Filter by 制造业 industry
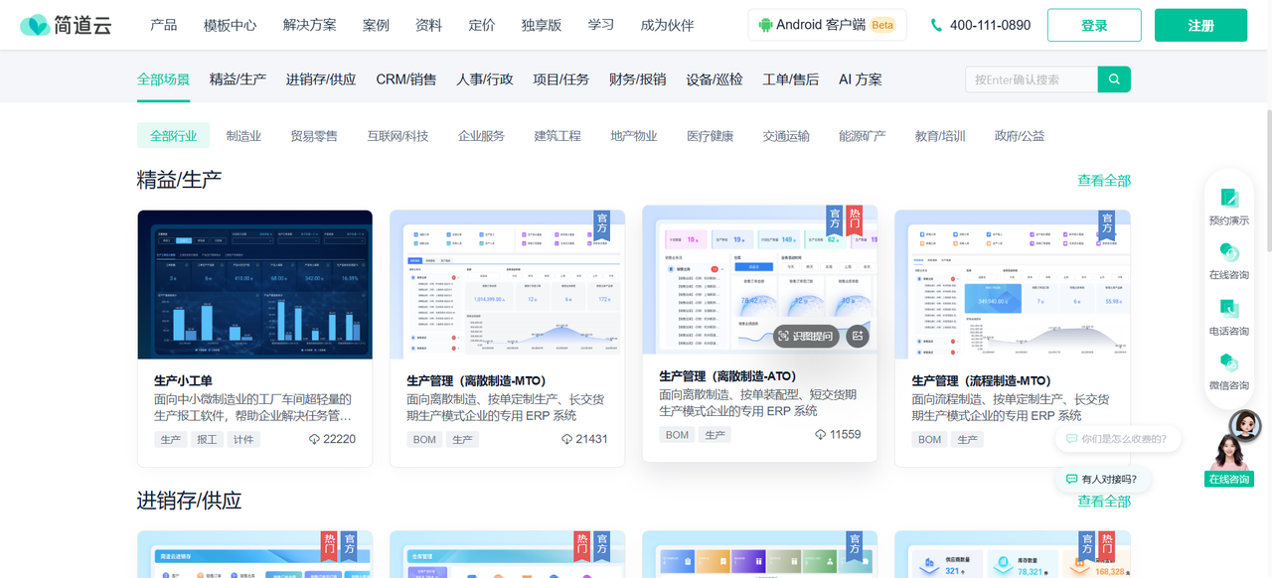The image size is (1272, 578). pyautogui.click(x=243, y=136)
